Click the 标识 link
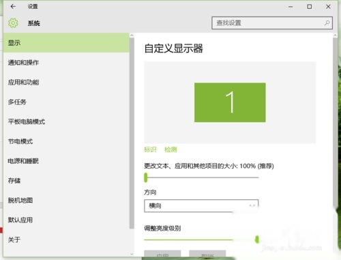This screenshot has width=341, height=260. [x=150, y=149]
